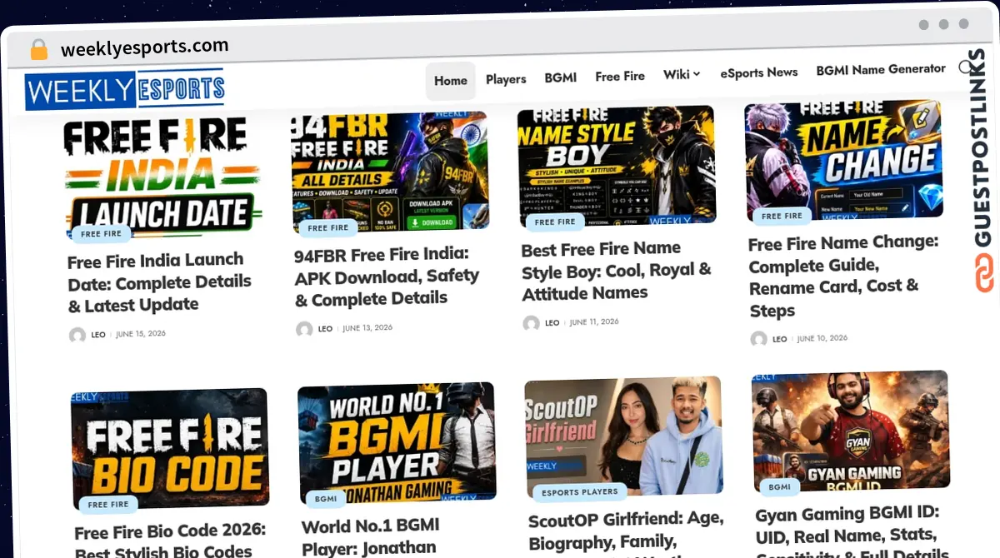The image size is (1000, 558).
Task: Click LEO's avatar under Free Fire India Launch Date
Action: coord(77,336)
